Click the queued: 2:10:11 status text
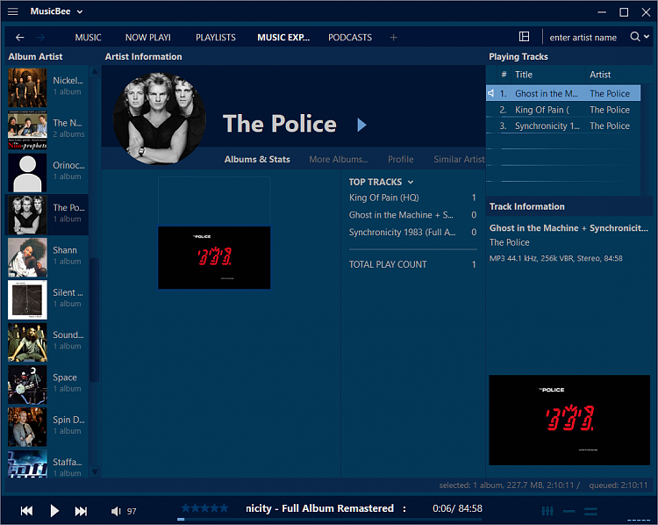This screenshot has height=525, width=658. point(618,485)
